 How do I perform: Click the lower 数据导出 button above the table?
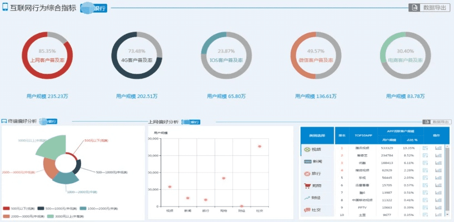coord(437,122)
